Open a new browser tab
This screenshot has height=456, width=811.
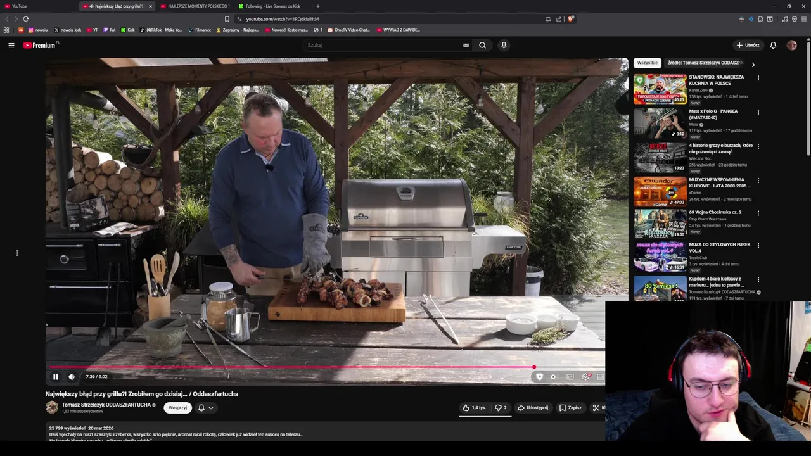pyautogui.click(x=318, y=6)
